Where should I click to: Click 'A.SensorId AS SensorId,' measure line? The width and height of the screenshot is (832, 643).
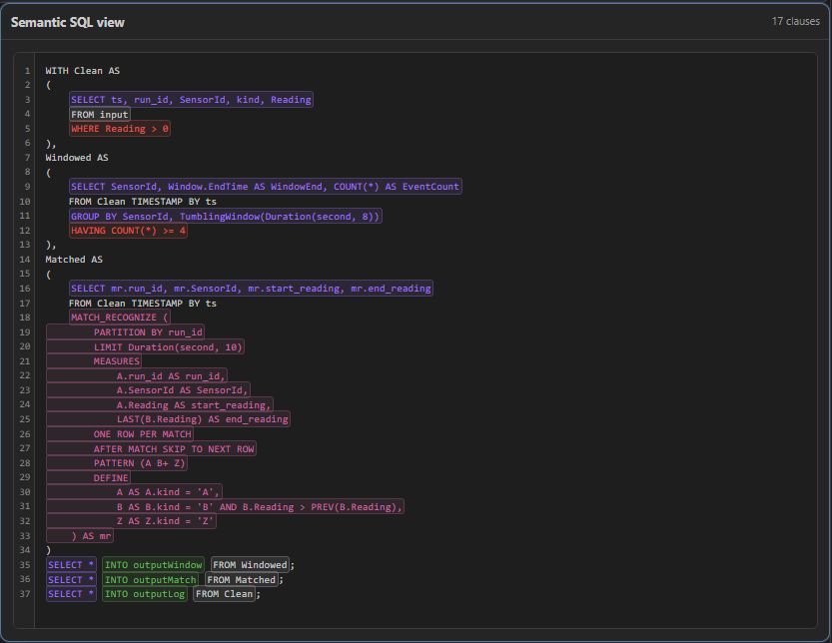click(149, 390)
